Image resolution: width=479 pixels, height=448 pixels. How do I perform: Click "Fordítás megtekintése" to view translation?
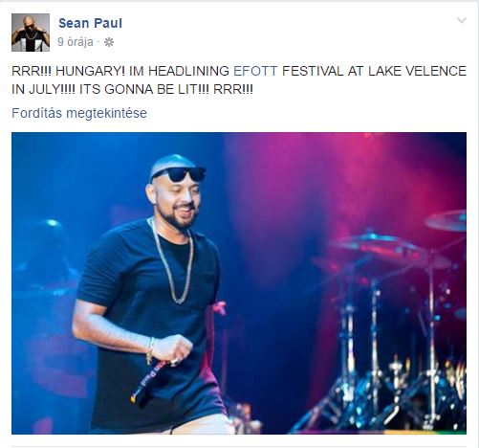pyautogui.click(x=79, y=113)
